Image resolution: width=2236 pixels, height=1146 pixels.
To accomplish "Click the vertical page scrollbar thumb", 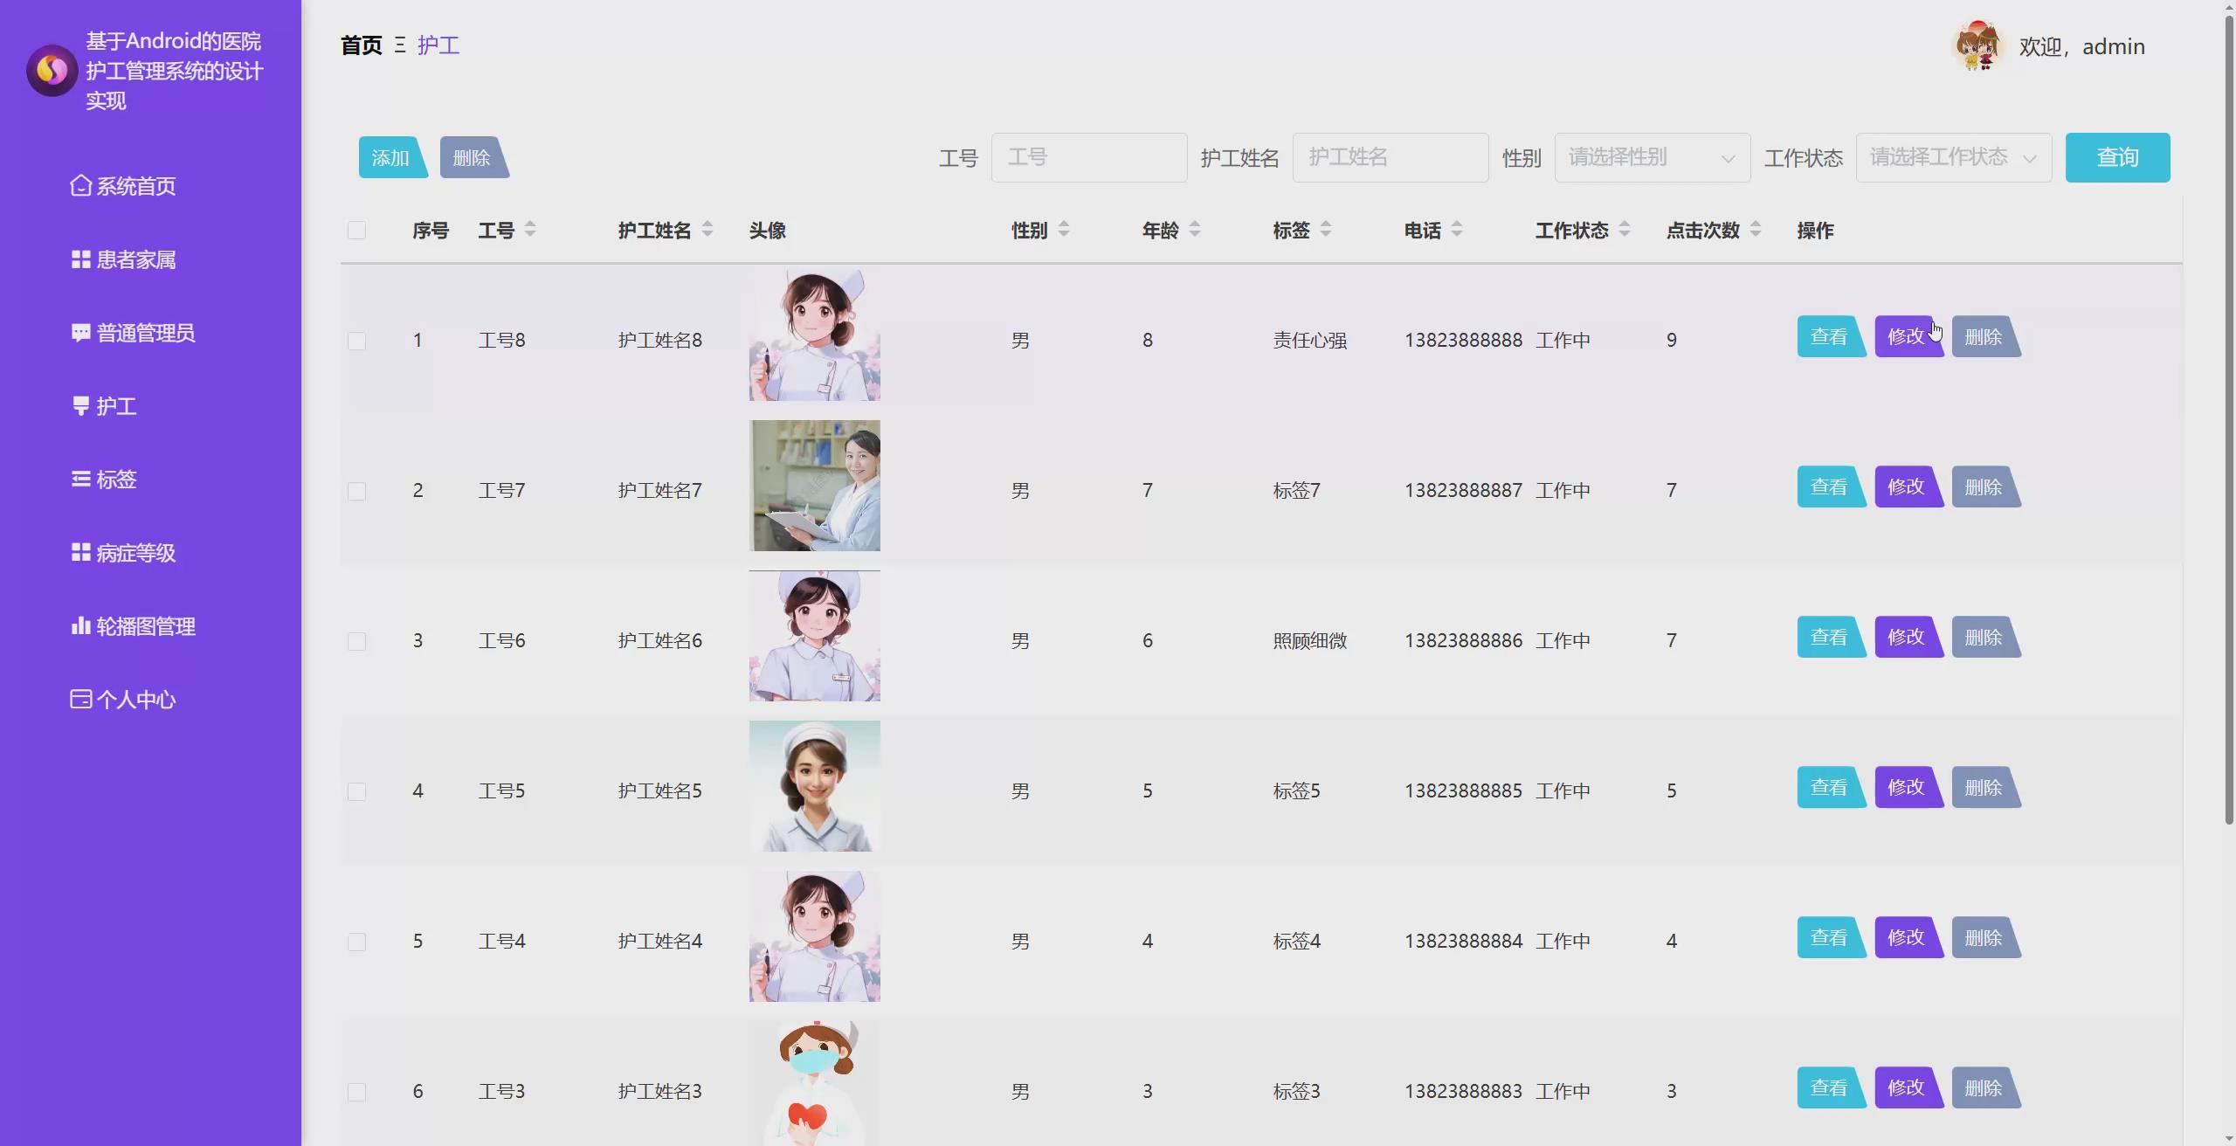I will [x=2228, y=419].
